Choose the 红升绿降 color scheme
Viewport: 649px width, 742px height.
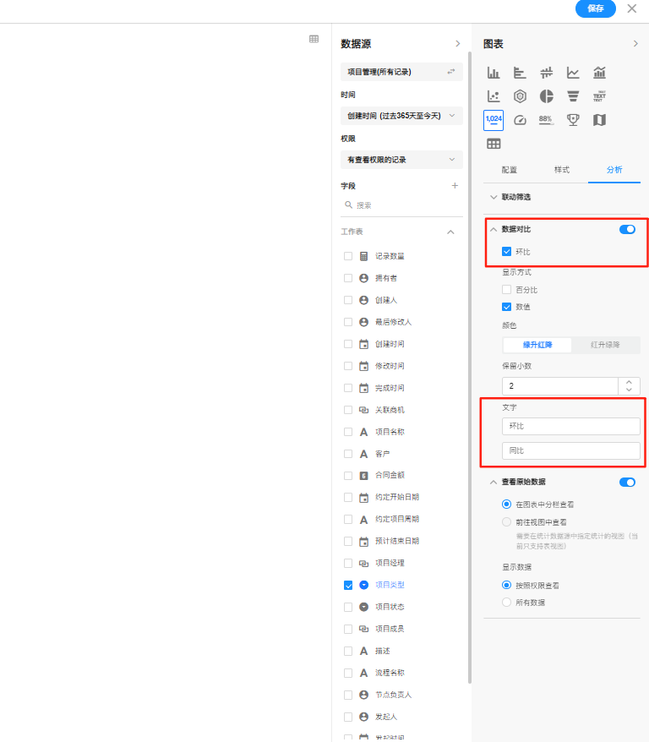click(x=605, y=345)
